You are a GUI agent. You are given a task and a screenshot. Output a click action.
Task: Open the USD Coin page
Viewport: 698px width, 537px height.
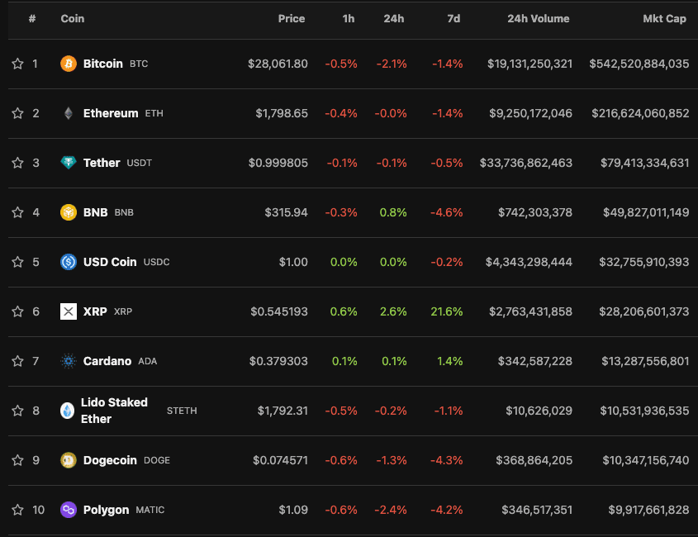coord(110,262)
